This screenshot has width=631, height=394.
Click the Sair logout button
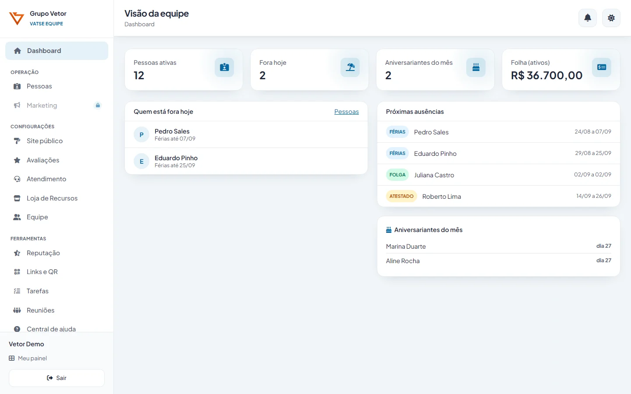[x=57, y=378]
